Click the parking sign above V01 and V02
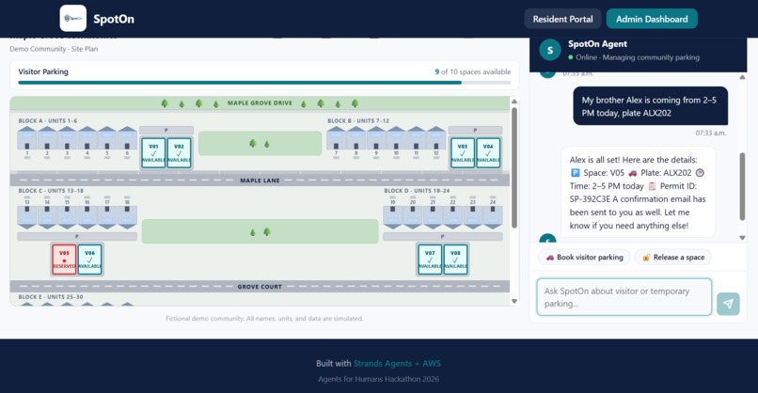 pyautogui.click(x=166, y=130)
